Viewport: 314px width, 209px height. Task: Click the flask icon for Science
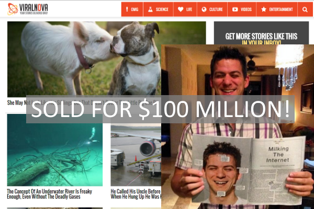pos(150,9)
